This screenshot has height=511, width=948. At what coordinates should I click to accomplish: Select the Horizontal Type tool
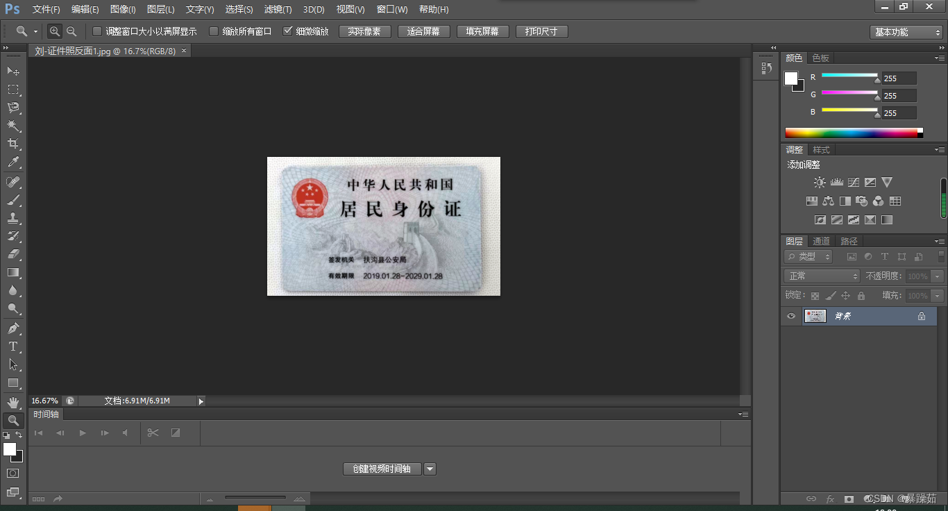pyautogui.click(x=13, y=346)
